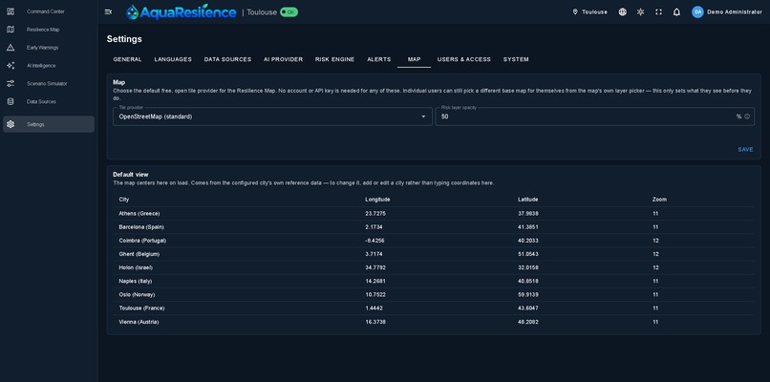770x382 pixels.
Task: Click the info icon in Risk layer opacity
Action: [x=747, y=117]
